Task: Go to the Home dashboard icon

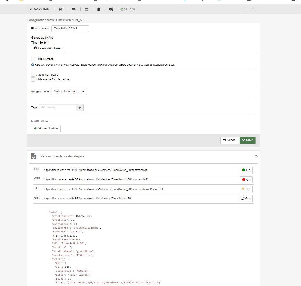Action: pyautogui.click(x=60, y=9)
